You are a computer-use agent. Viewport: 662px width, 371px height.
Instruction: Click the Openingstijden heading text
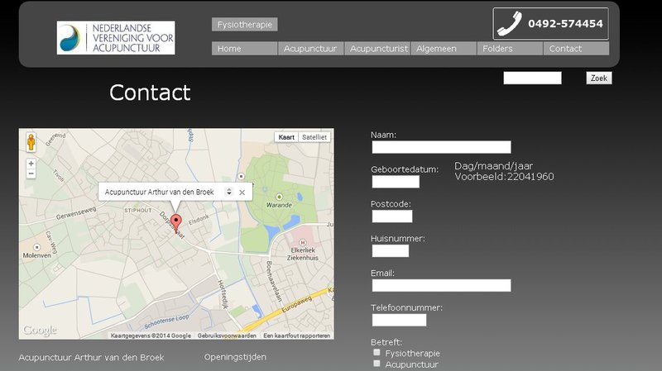point(235,357)
